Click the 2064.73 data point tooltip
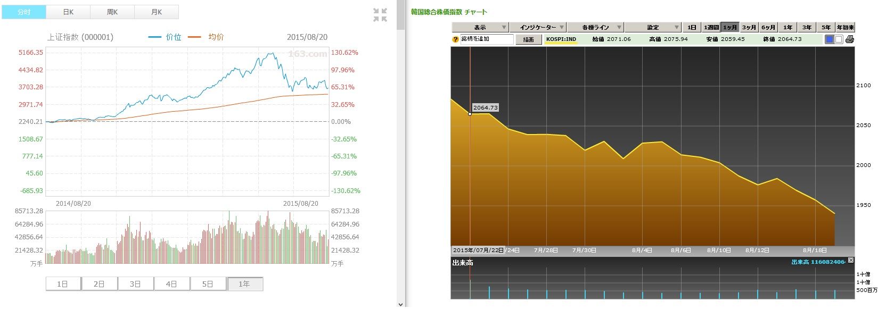 [486, 107]
